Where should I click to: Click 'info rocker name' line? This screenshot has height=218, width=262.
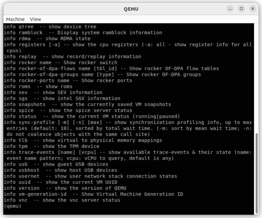point(60,63)
